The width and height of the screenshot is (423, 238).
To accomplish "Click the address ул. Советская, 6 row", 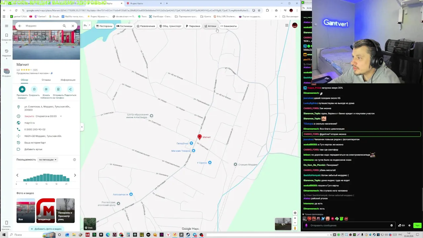I will coord(46,108).
